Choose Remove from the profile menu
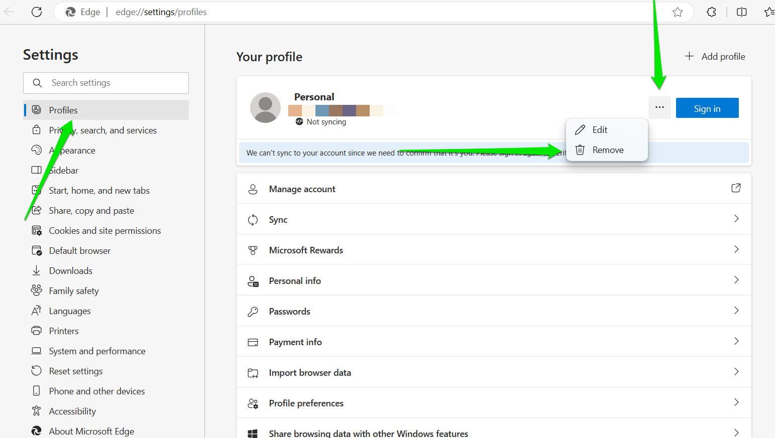Image resolution: width=775 pixels, height=438 pixels. [x=607, y=150]
